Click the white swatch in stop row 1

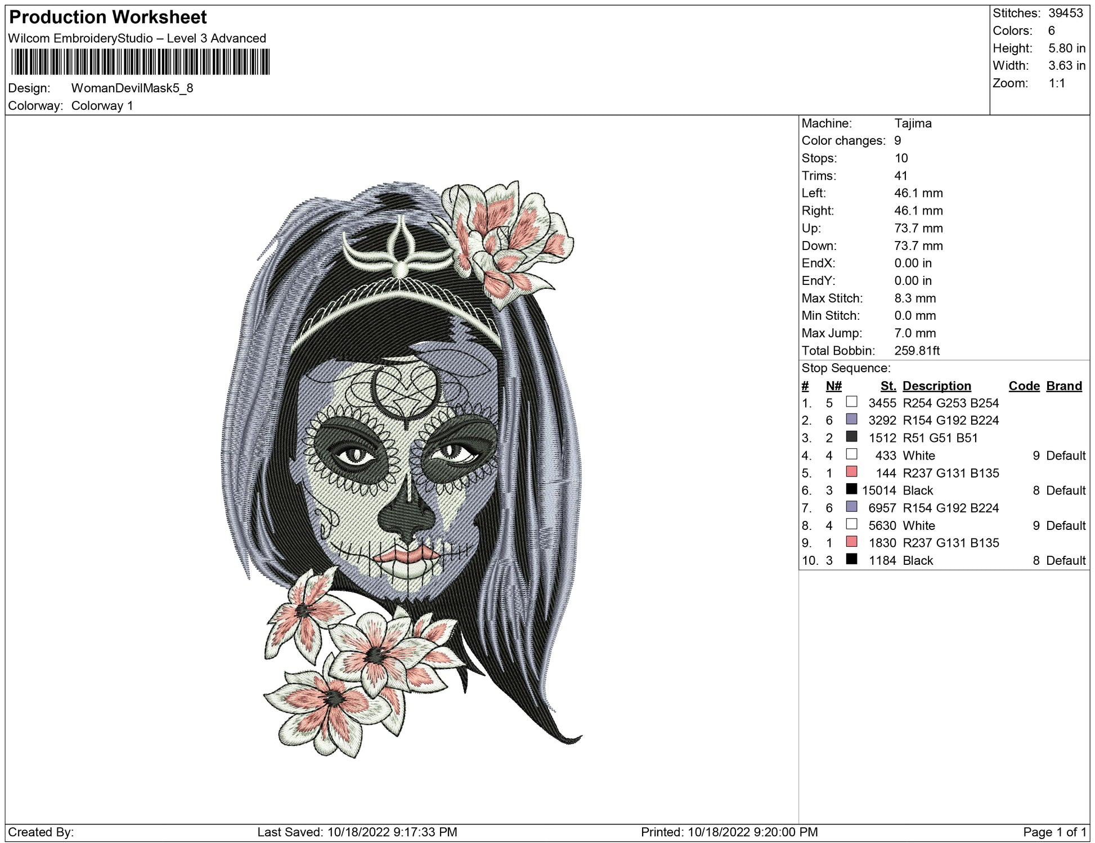[x=851, y=402]
